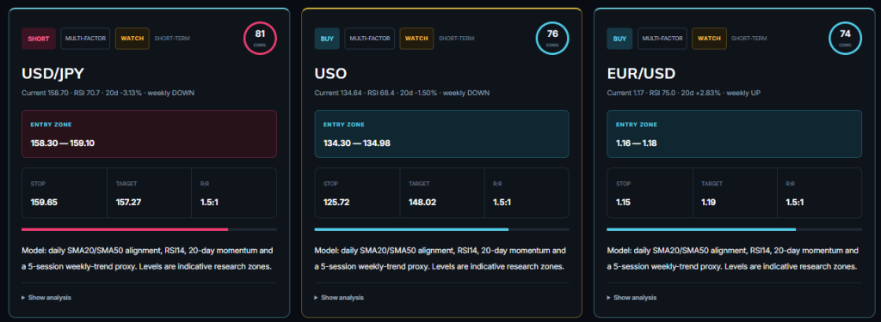Click WATCH tag on USD/JPY card
The width and height of the screenshot is (881, 322).
[x=132, y=39]
